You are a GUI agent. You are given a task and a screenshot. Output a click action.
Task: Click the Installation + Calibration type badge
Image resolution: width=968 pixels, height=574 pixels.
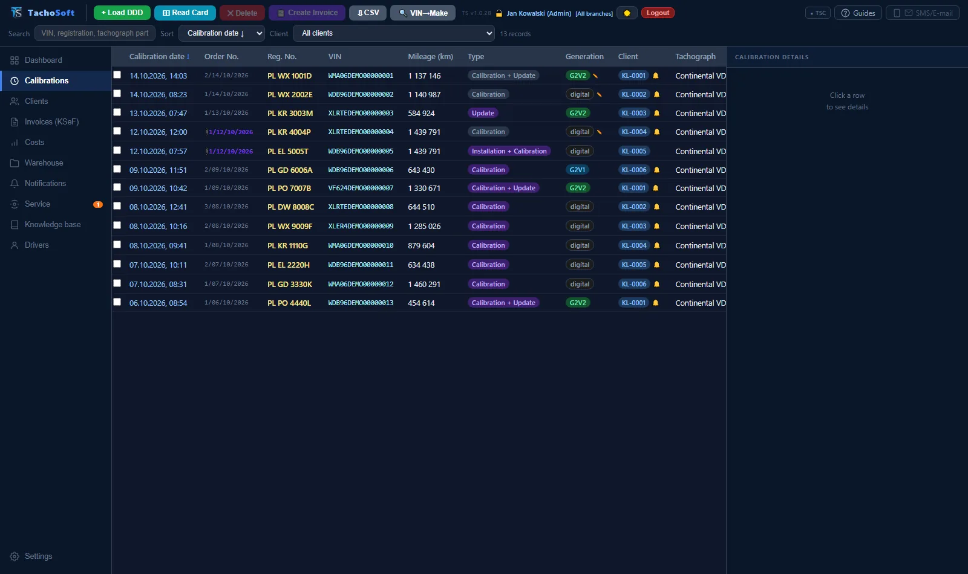[x=509, y=151]
